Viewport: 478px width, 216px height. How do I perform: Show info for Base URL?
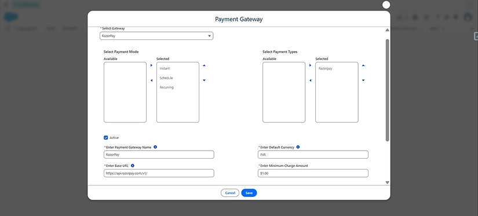click(132, 166)
